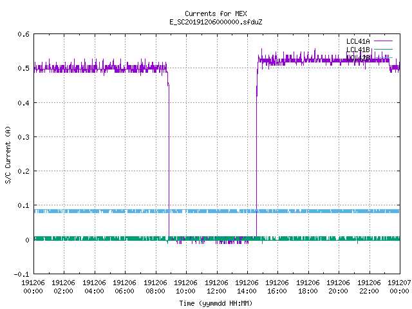Click the LCL41B legend label
This screenshot has height=309, width=412.
[358, 50]
